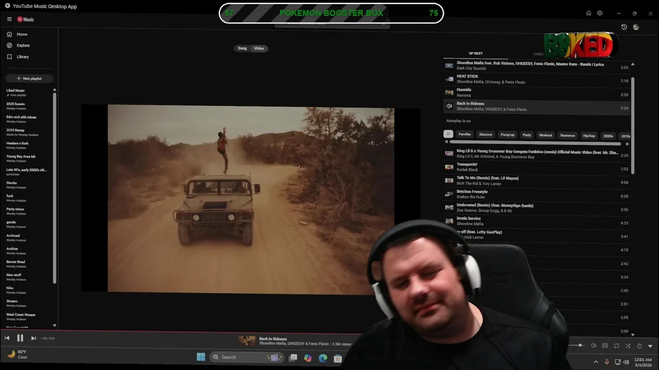
Task: Mute with the player speaker icon
Action: 594,346
